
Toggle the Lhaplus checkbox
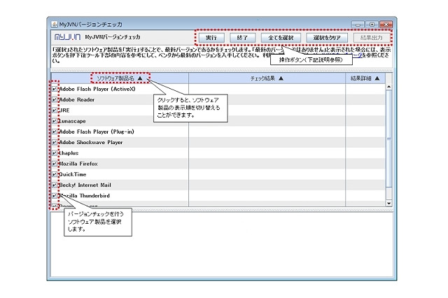(55, 153)
